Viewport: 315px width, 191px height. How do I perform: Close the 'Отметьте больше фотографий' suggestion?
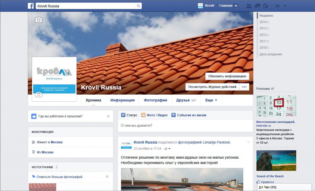click(107, 177)
